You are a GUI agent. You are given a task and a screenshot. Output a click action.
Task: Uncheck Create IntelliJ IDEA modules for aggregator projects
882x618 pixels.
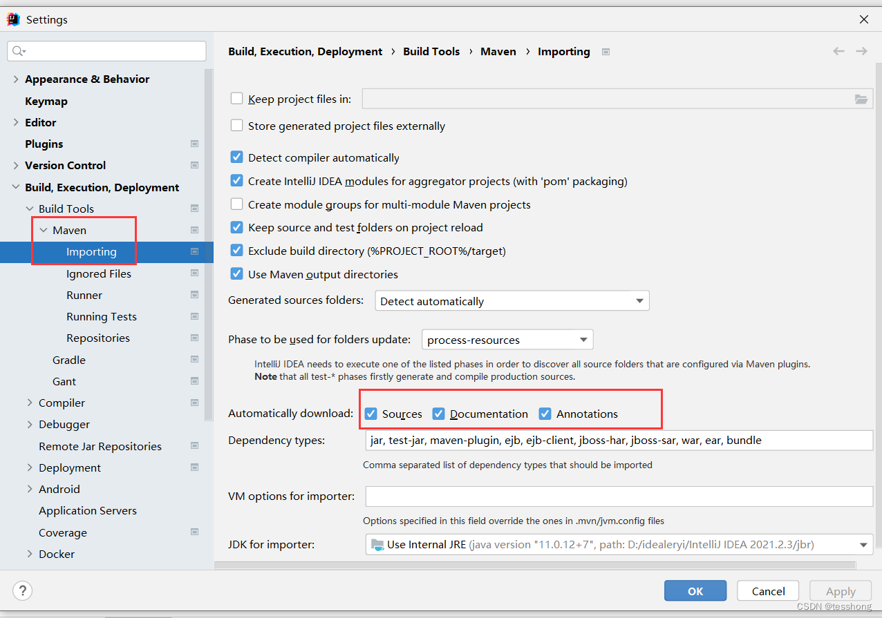coord(237,181)
